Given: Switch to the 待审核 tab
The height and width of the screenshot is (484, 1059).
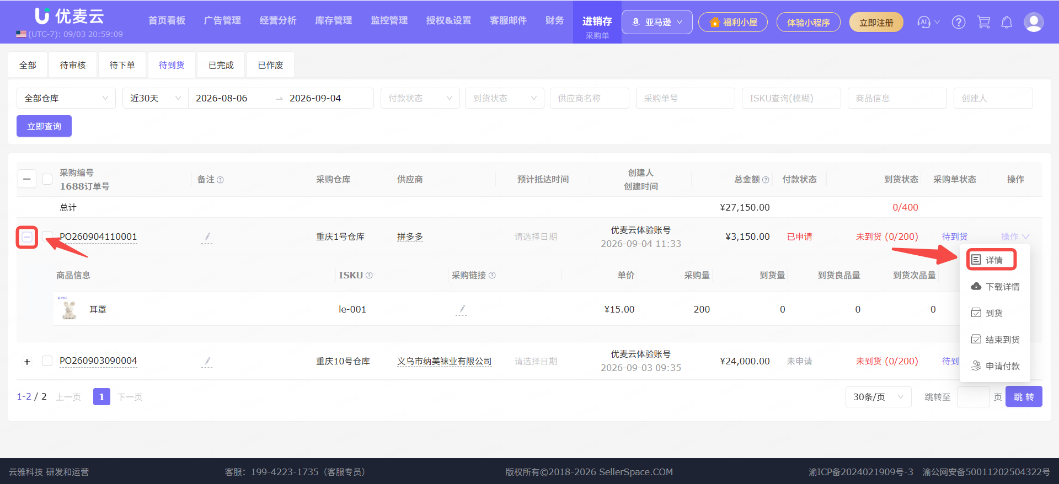Looking at the screenshot, I should (x=73, y=65).
